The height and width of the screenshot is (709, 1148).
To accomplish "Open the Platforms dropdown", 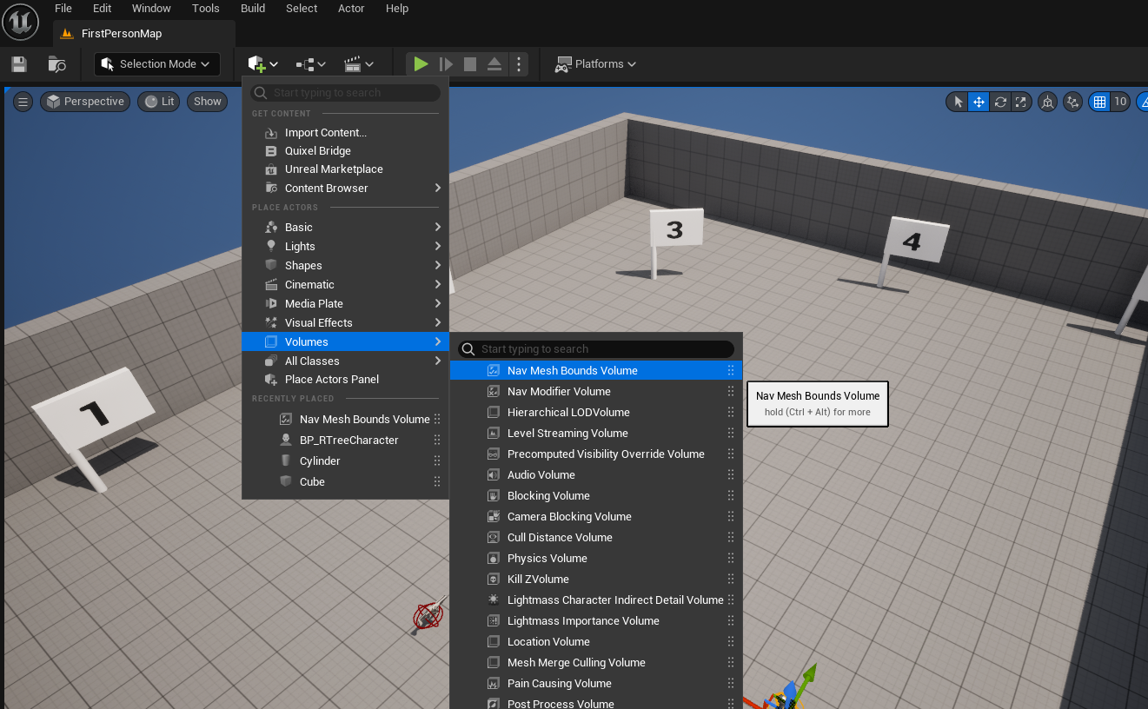I will 596,64.
